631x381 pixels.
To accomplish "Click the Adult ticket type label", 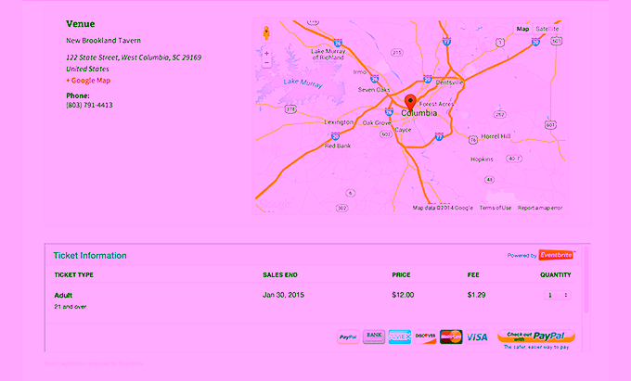I will click(x=63, y=296).
